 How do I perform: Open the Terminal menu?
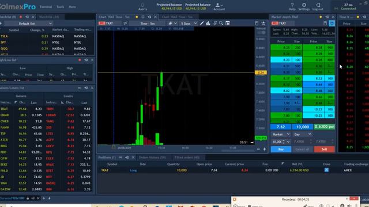pos(46,7)
